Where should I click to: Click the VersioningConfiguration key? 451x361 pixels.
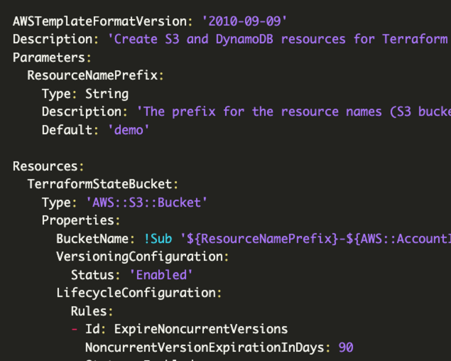pos(140,257)
